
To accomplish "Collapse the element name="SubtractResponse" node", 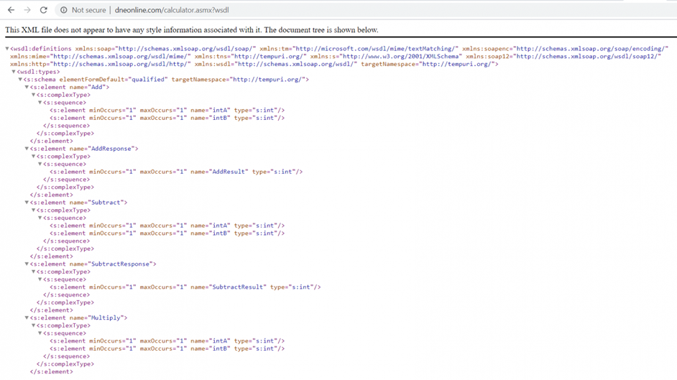I will pos(27,264).
